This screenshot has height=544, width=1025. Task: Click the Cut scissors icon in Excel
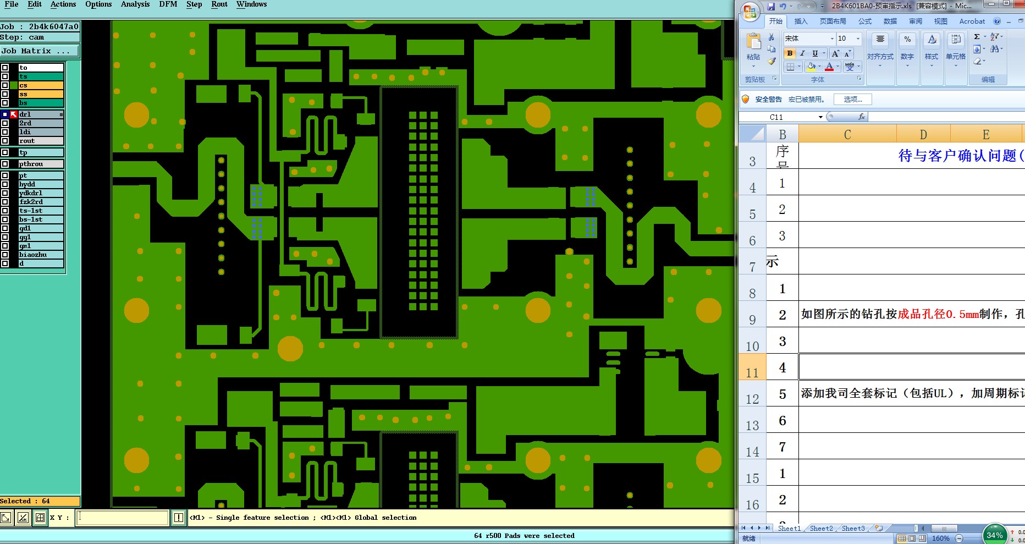771,37
